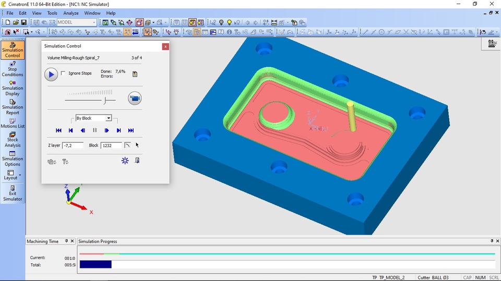The height and width of the screenshot is (281, 501).
Task: Pause the simulation
Action: 94,130
